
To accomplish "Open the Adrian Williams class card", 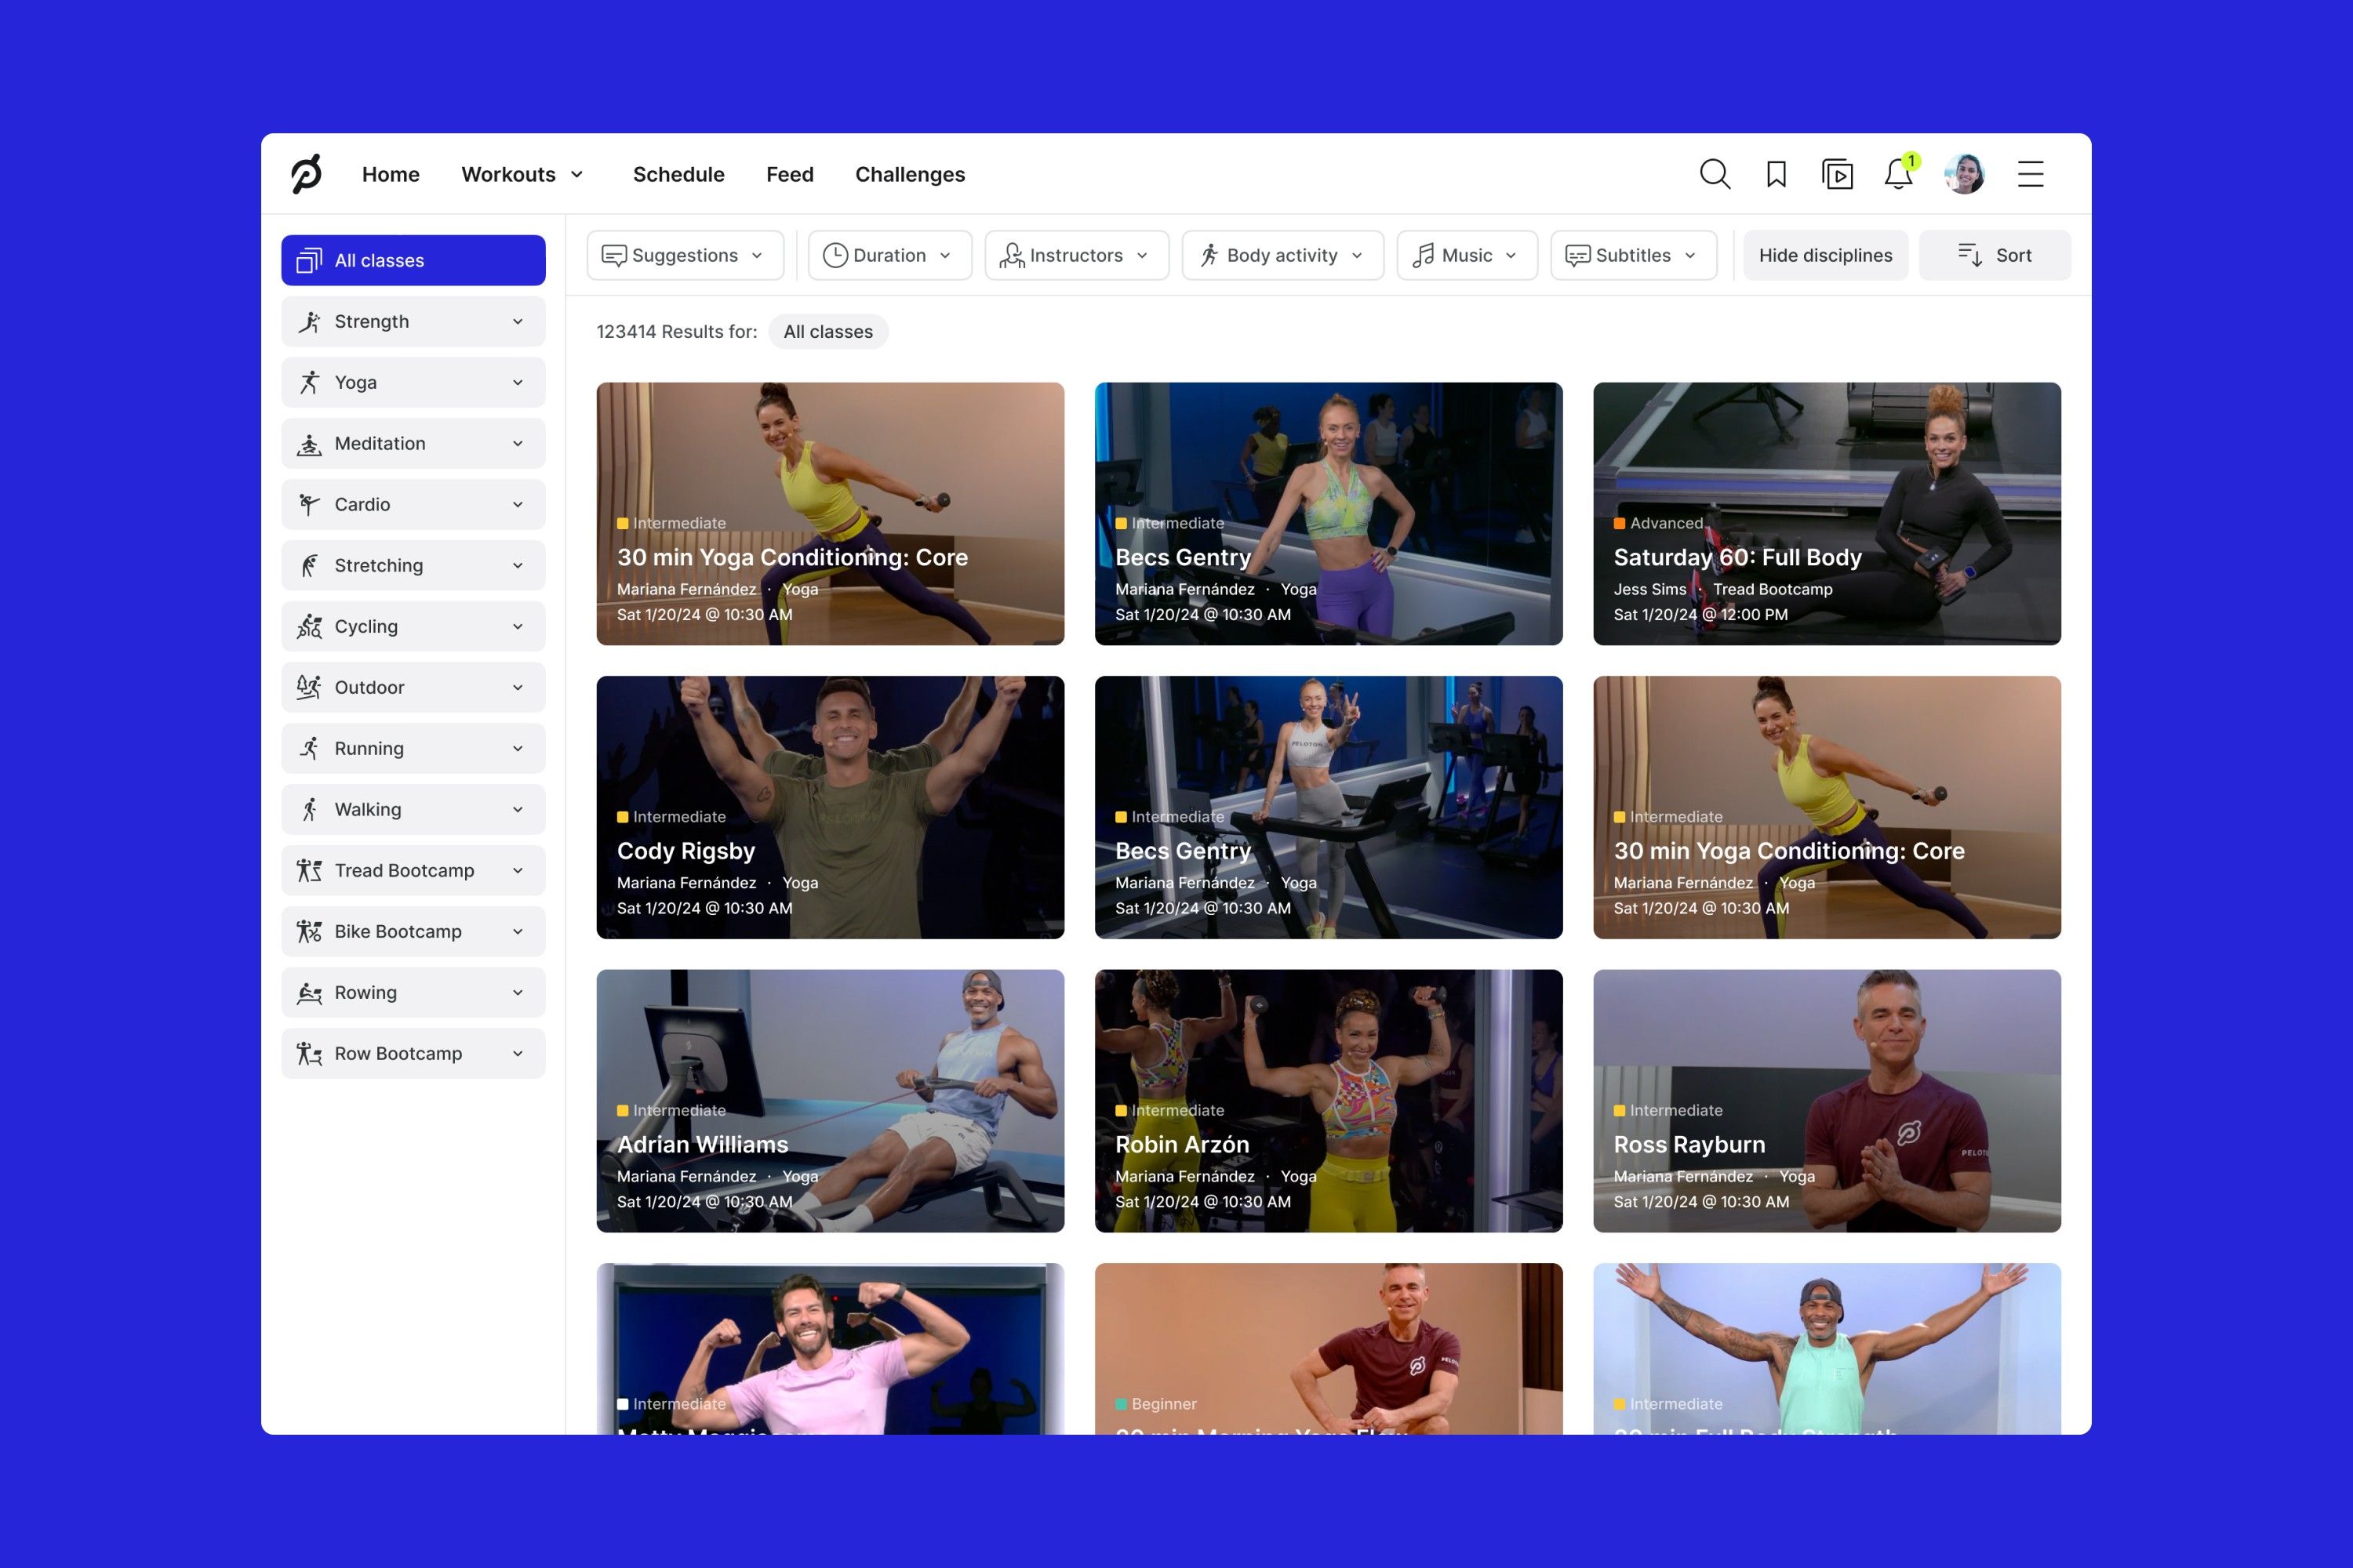I will pyautogui.click(x=831, y=1100).
